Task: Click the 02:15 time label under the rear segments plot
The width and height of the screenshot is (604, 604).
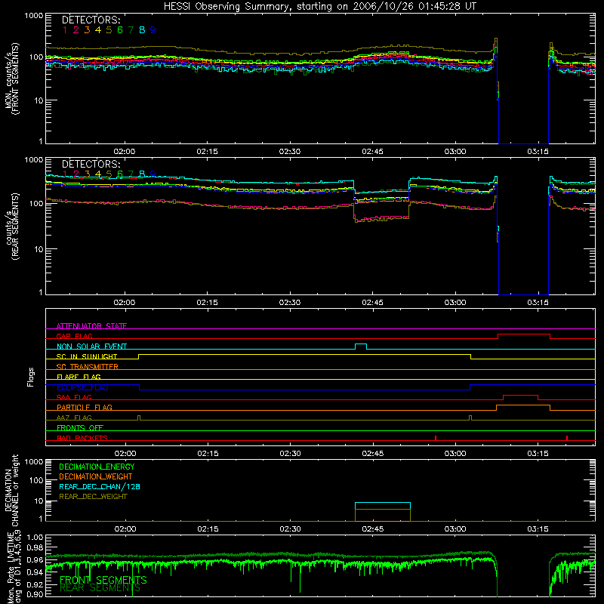Action: coord(207,303)
